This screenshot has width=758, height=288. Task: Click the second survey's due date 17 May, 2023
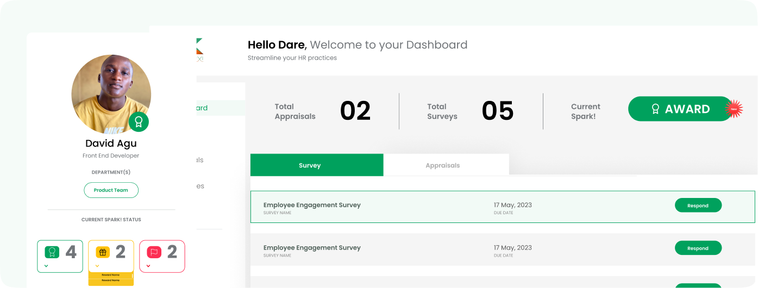coord(513,247)
